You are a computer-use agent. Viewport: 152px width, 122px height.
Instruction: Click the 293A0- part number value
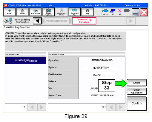click(x=102, y=75)
